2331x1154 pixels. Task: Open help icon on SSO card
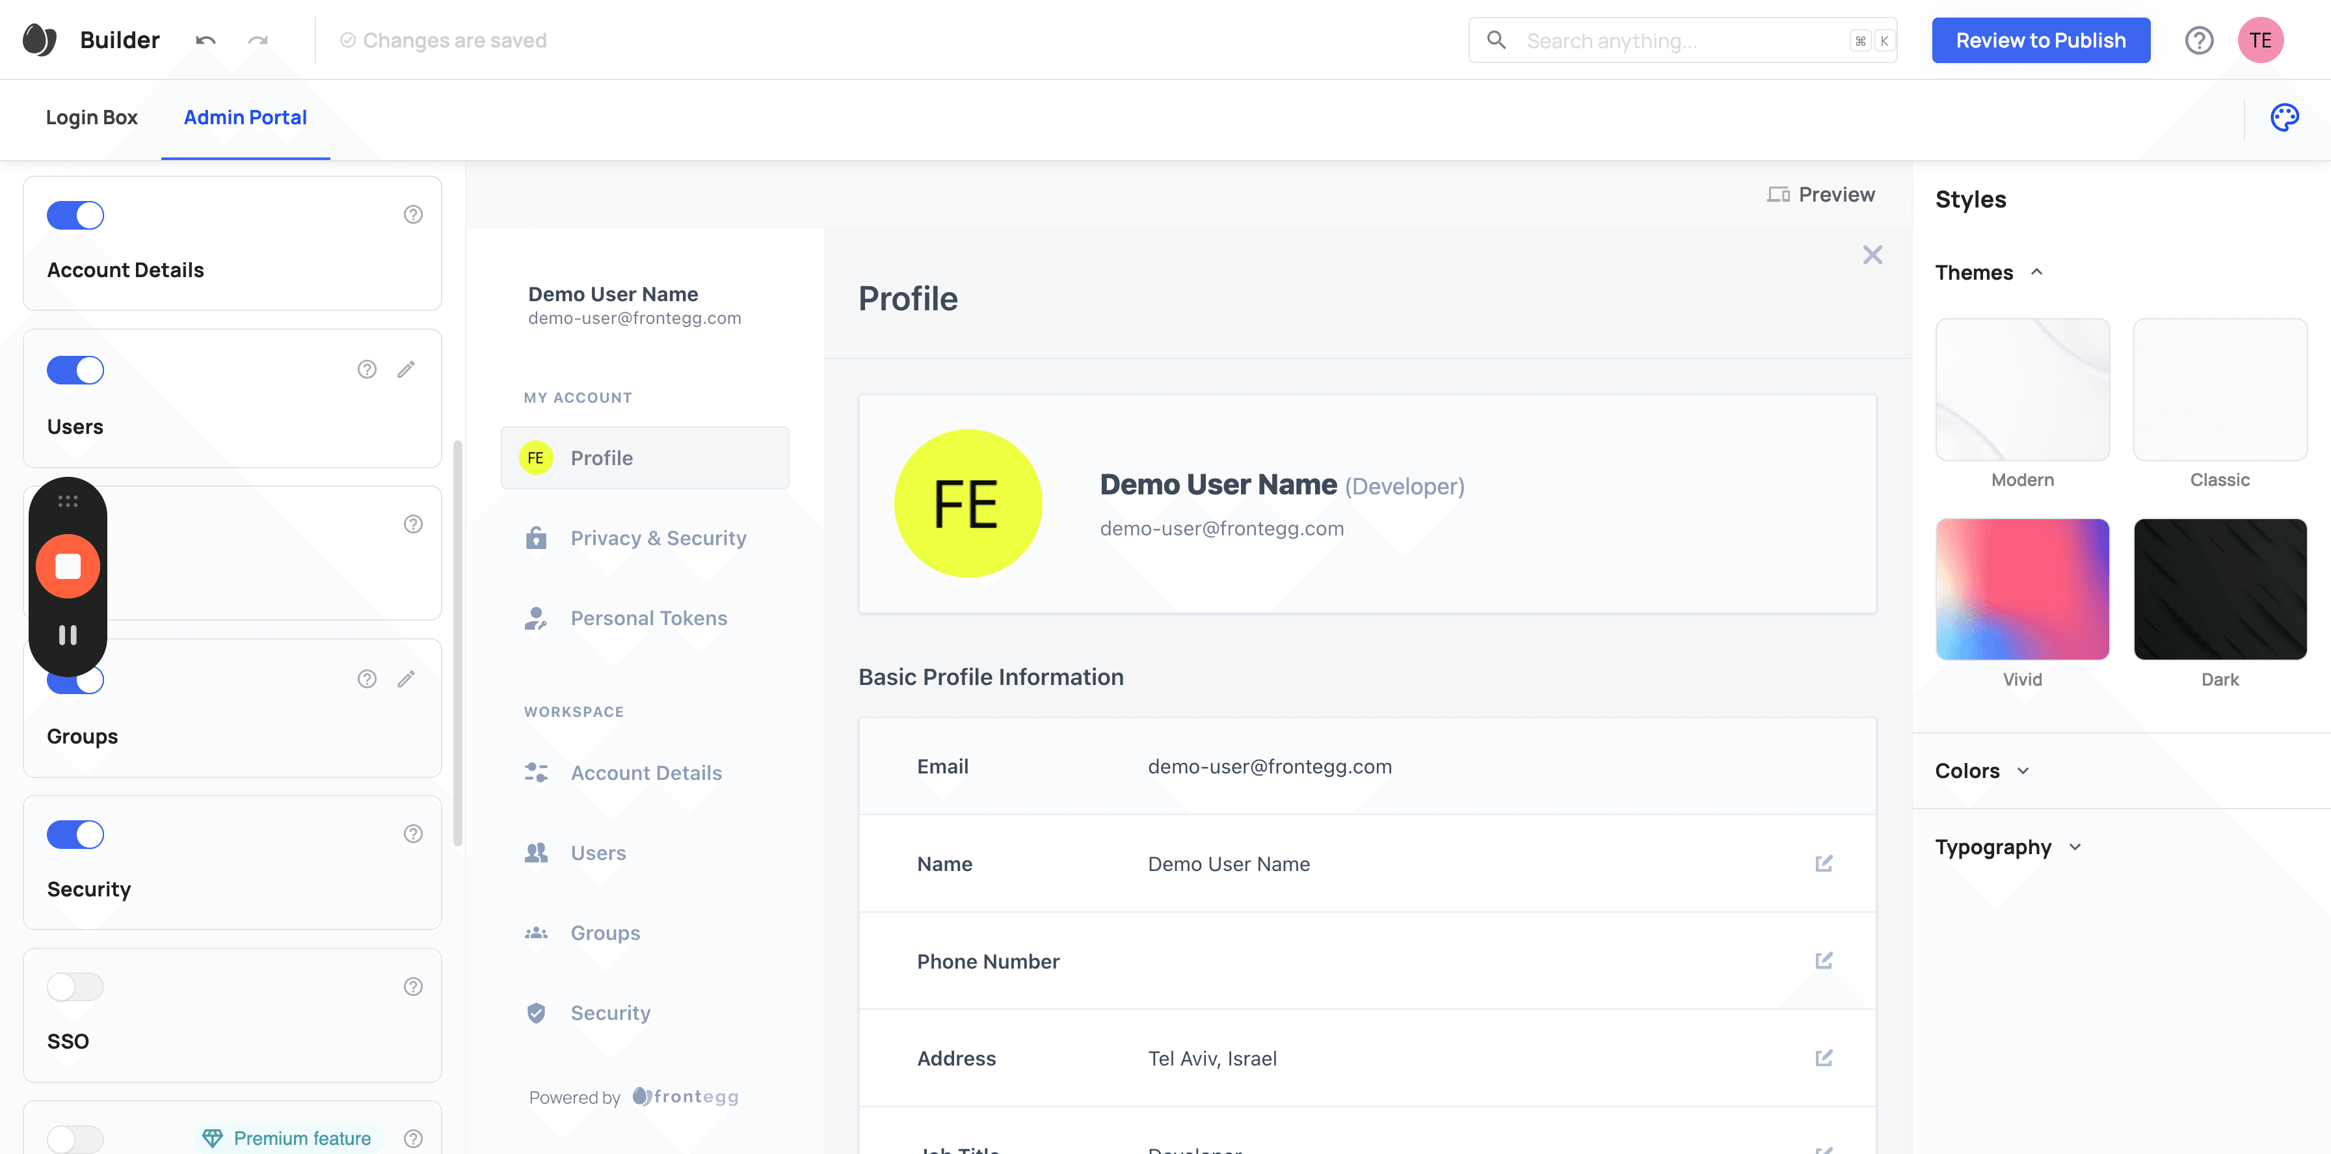(x=412, y=987)
